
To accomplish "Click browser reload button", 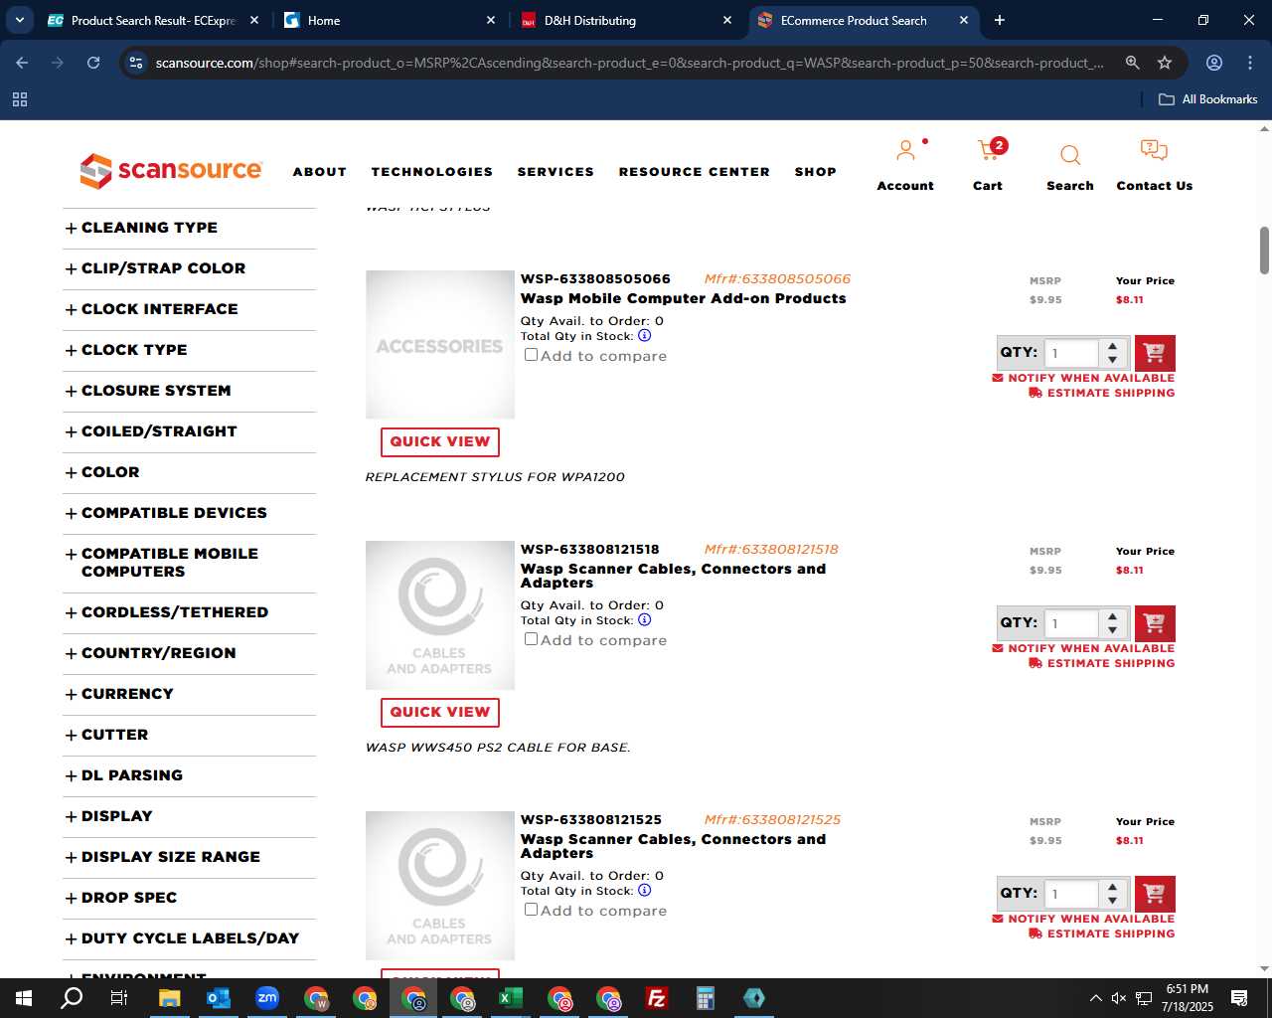I will pos(93,63).
